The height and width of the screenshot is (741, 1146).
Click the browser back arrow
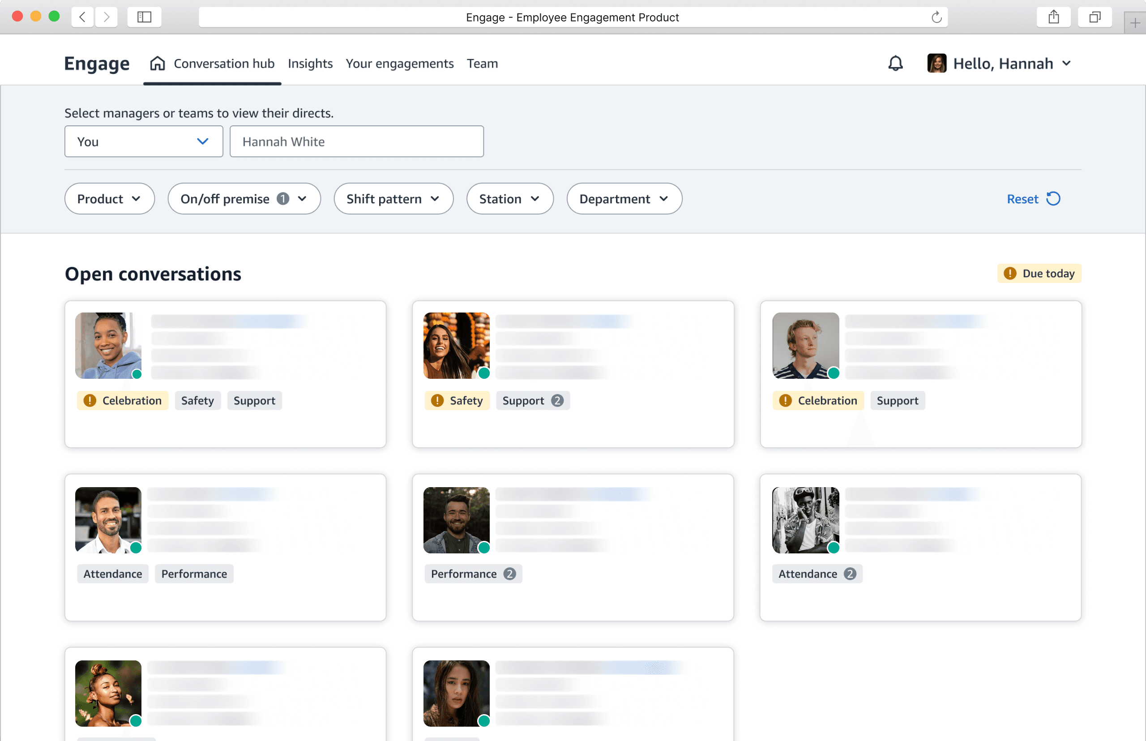coord(83,17)
